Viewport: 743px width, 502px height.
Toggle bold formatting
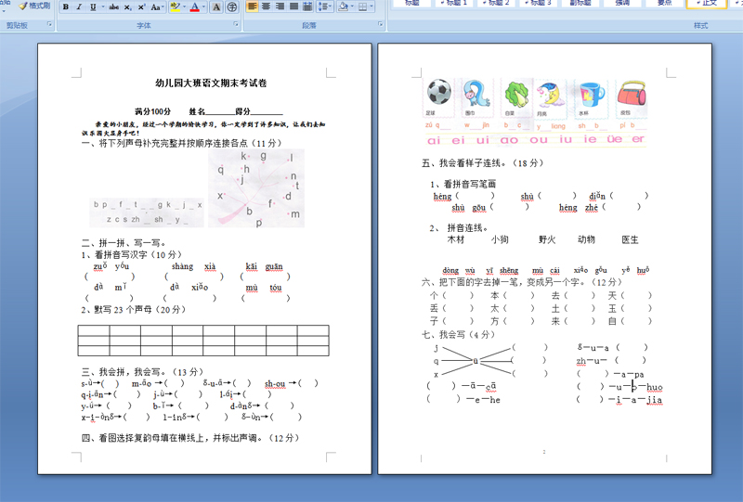66,6
